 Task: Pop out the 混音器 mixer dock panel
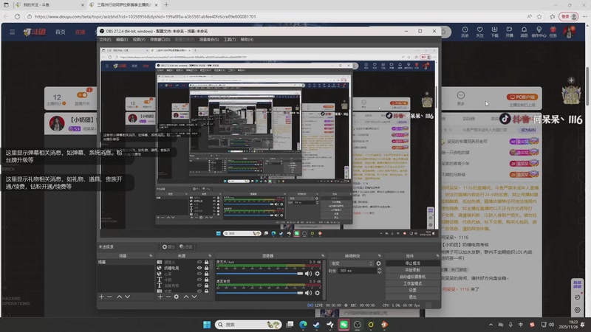click(x=323, y=256)
